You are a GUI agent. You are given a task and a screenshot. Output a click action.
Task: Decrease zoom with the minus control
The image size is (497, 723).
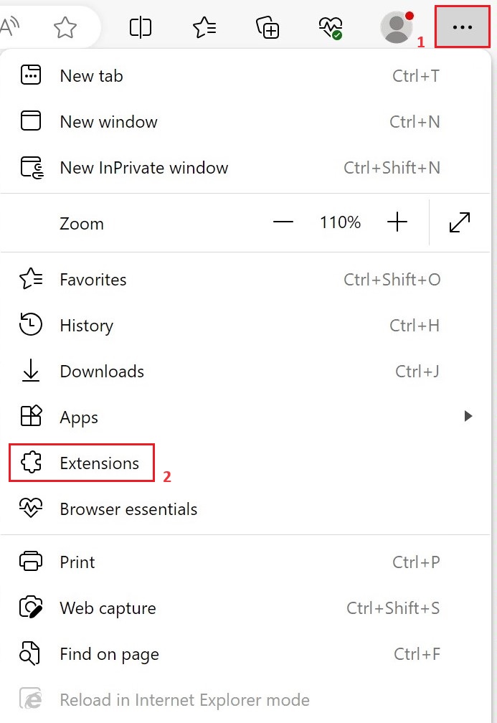pos(283,222)
